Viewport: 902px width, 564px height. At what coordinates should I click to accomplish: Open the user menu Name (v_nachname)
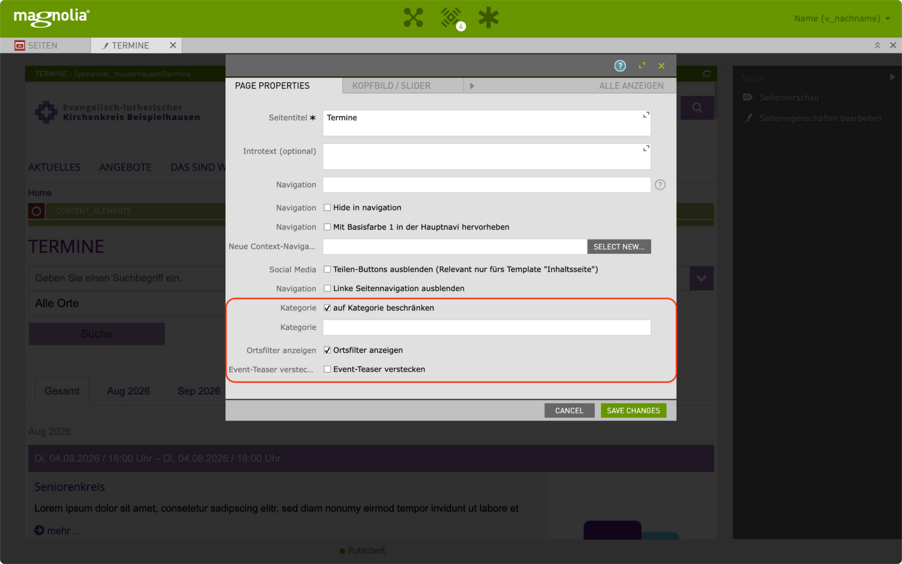tap(842, 18)
